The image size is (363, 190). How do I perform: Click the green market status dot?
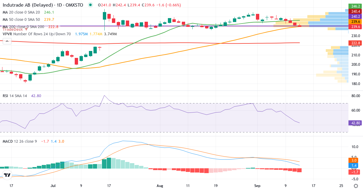pyautogui.click(x=90, y=5)
